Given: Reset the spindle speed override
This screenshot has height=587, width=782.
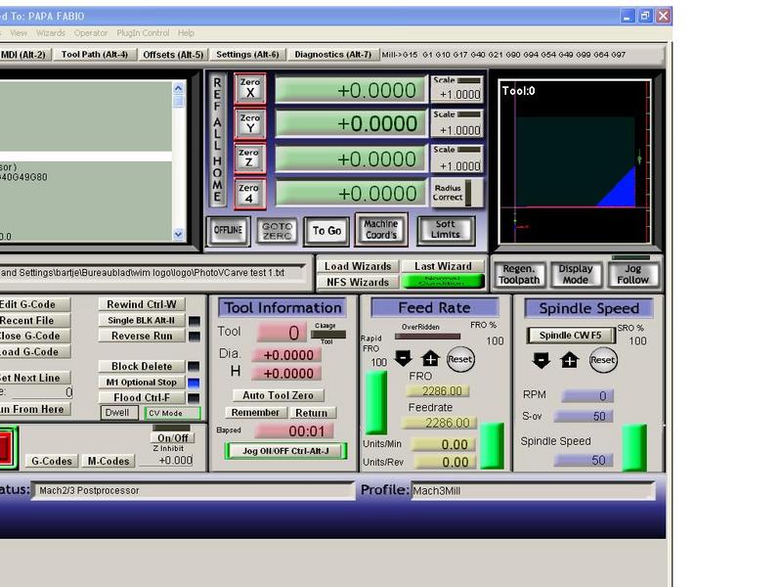Looking at the screenshot, I should coord(603,360).
